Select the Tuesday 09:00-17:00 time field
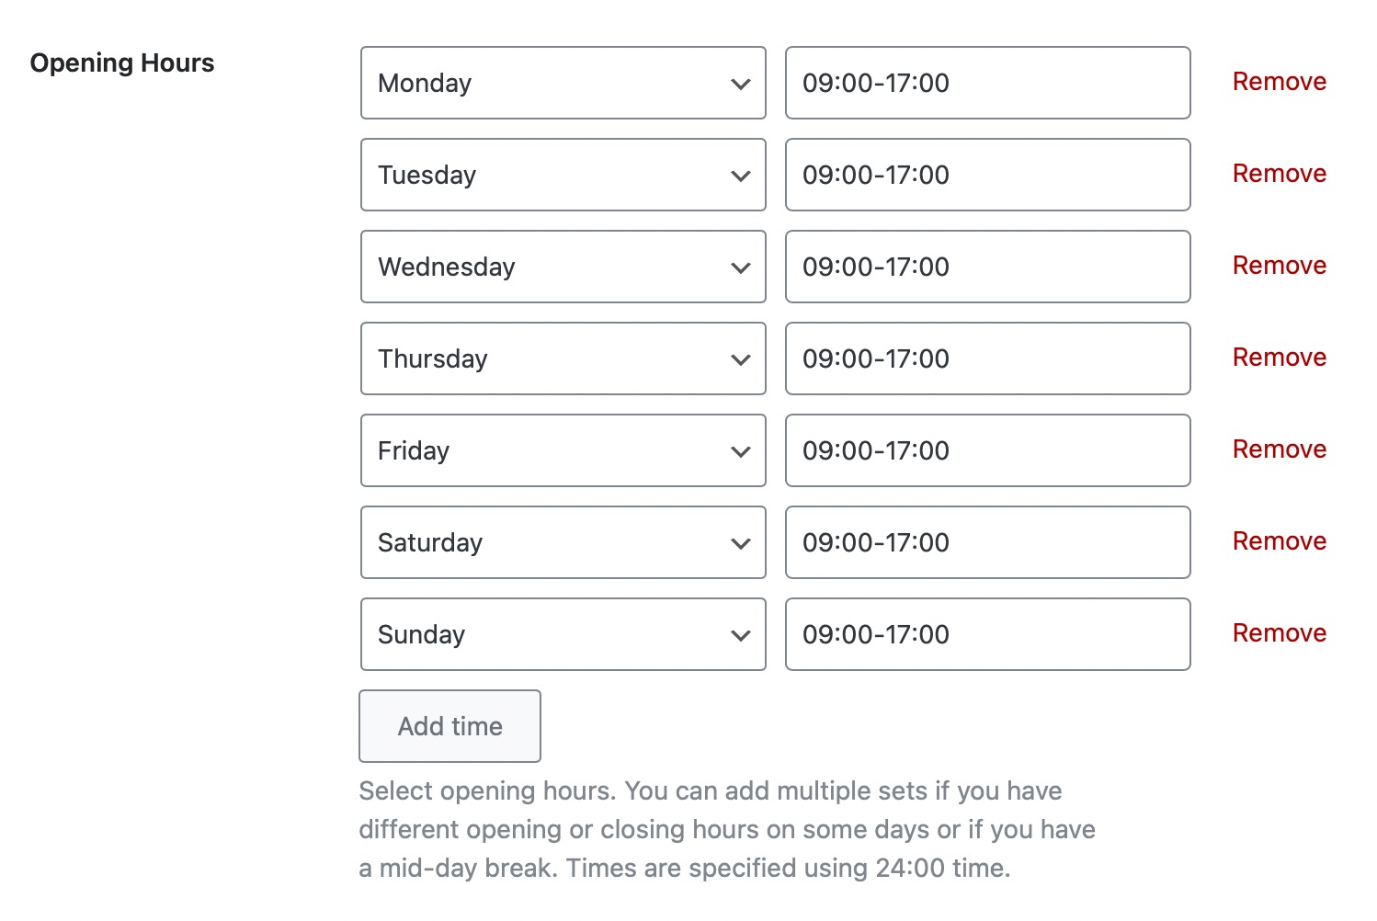This screenshot has height=921, width=1377. [x=987, y=175]
